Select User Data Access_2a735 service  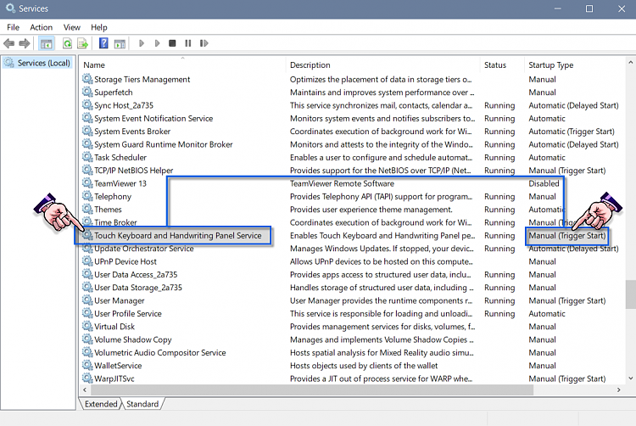tap(136, 275)
